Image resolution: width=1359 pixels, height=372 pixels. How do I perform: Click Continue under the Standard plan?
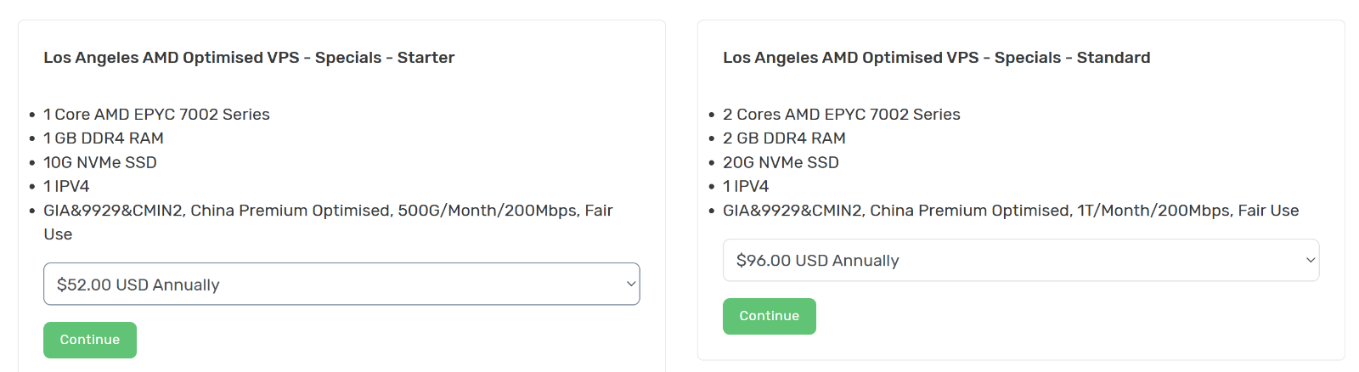tap(770, 316)
